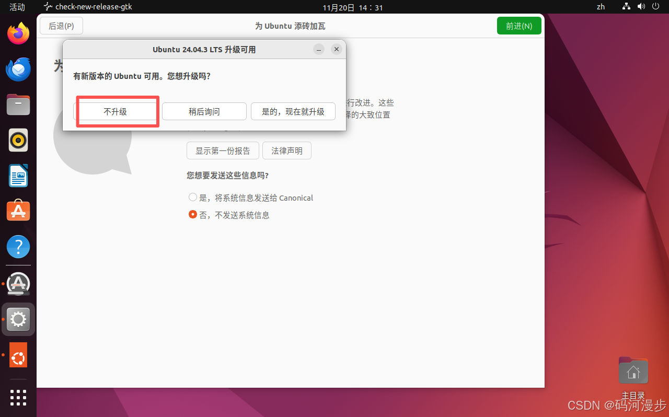The width and height of the screenshot is (669, 417).
Task: Click the green 前进(N) button
Action: [x=519, y=26]
